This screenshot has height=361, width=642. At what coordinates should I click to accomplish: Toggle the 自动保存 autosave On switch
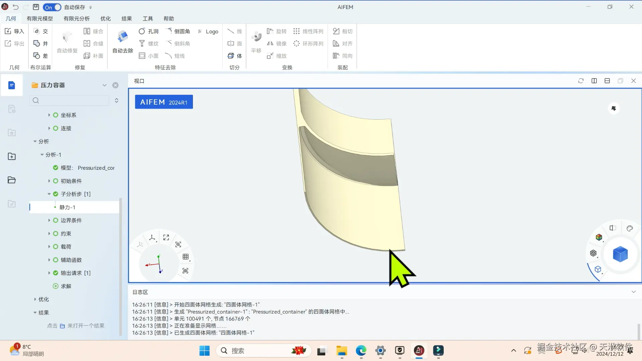[52, 7]
